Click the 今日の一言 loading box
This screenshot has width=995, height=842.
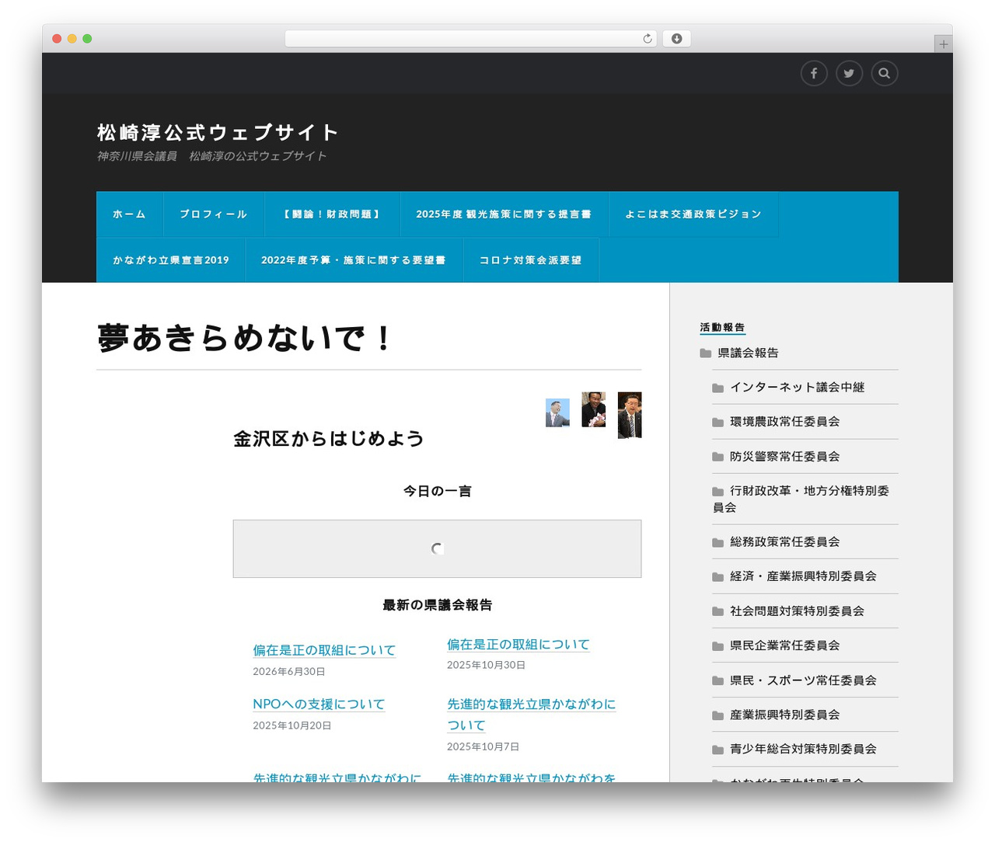tap(438, 549)
